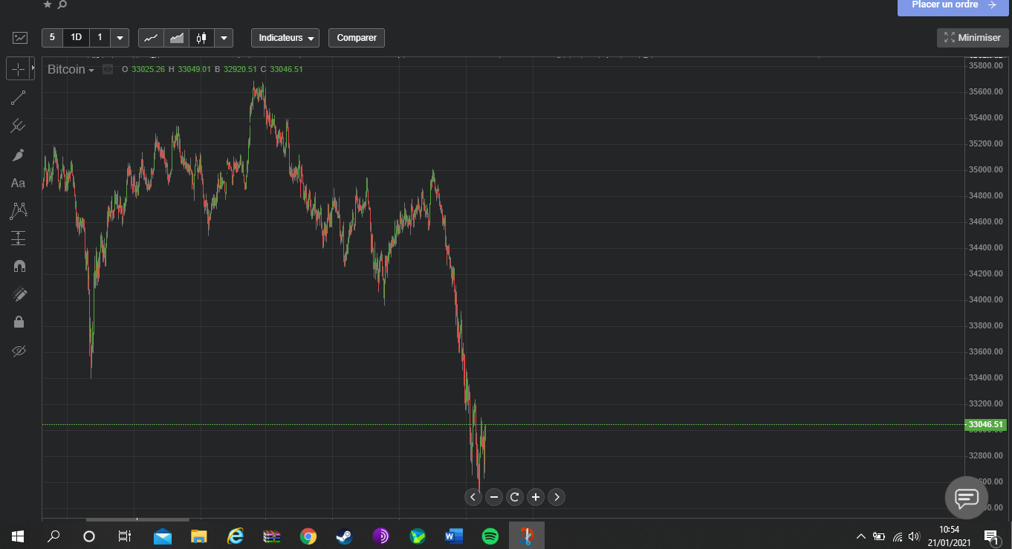The image size is (1012, 549).
Task: Switch to the 1D timeframe
Action: pos(76,37)
